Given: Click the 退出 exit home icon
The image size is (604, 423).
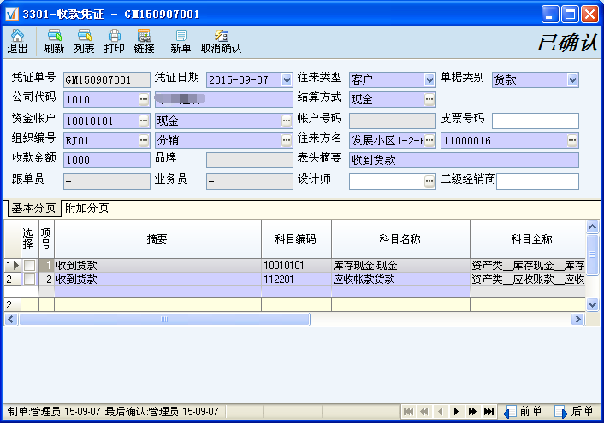Looking at the screenshot, I should (x=17, y=41).
